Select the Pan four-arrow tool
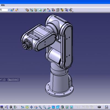 (31, 107)
